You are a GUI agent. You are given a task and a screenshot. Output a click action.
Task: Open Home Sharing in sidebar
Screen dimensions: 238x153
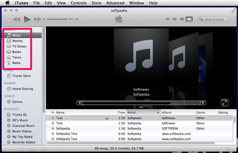tap(22, 89)
